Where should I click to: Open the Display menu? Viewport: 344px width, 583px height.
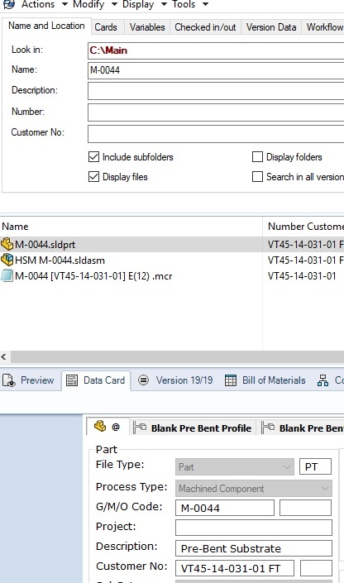(138, 4)
